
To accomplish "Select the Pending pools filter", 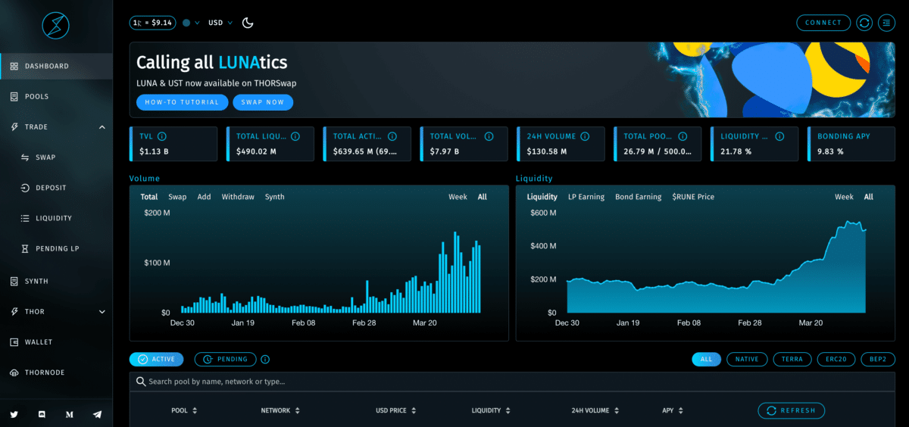I will 225,360.
